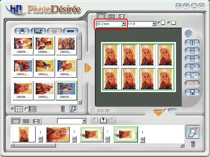Select first queue item portrait photo
210x157 pixels.
(24, 134)
